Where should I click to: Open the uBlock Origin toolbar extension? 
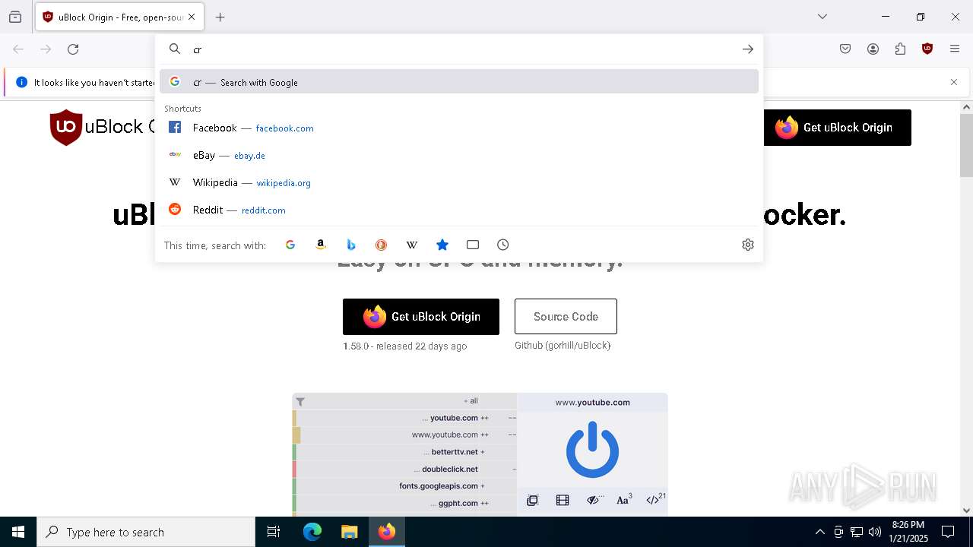(x=927, y=49)
